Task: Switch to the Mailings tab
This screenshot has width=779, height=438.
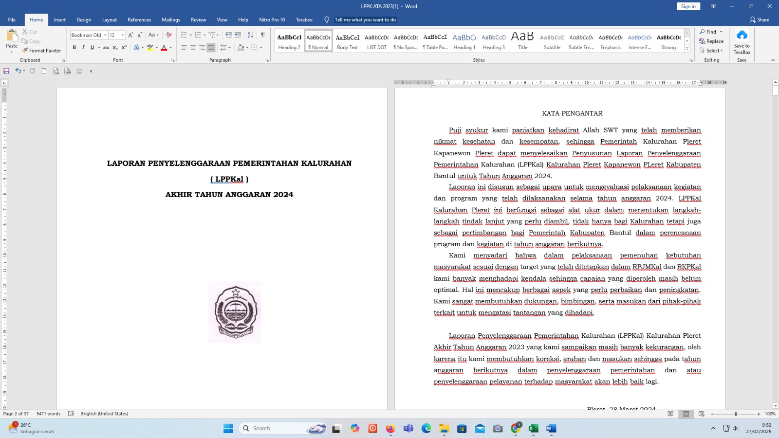Action: coord(171,20)
